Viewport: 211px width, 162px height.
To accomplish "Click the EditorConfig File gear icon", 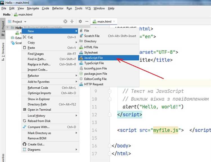I will click(x=81, y=79).
